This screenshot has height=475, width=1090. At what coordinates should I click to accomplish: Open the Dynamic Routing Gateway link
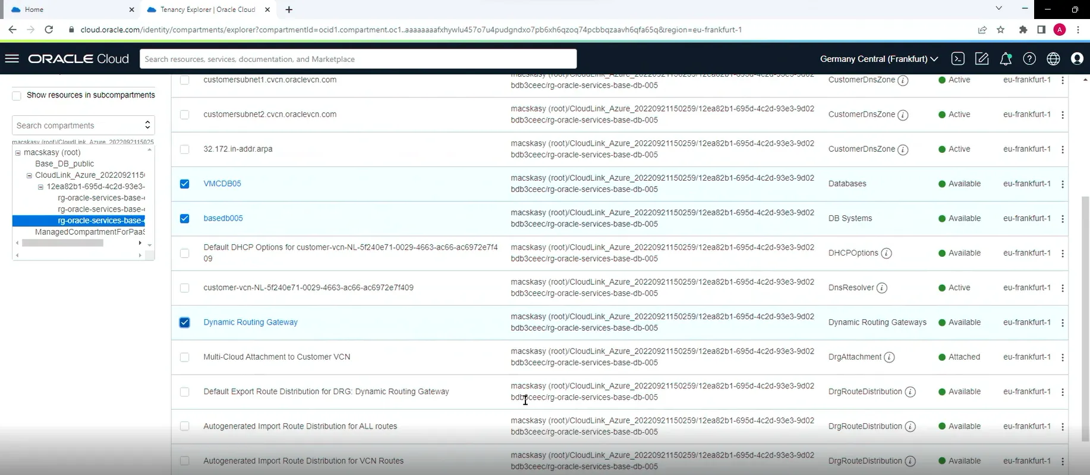pos(250,322)
